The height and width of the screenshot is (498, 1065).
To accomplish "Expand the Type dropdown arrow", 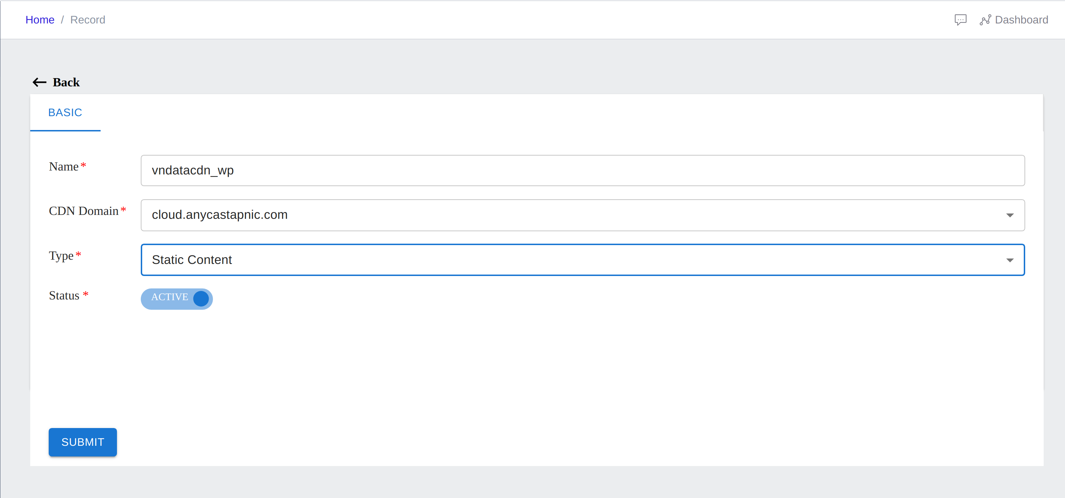I will click(1010, 260).
